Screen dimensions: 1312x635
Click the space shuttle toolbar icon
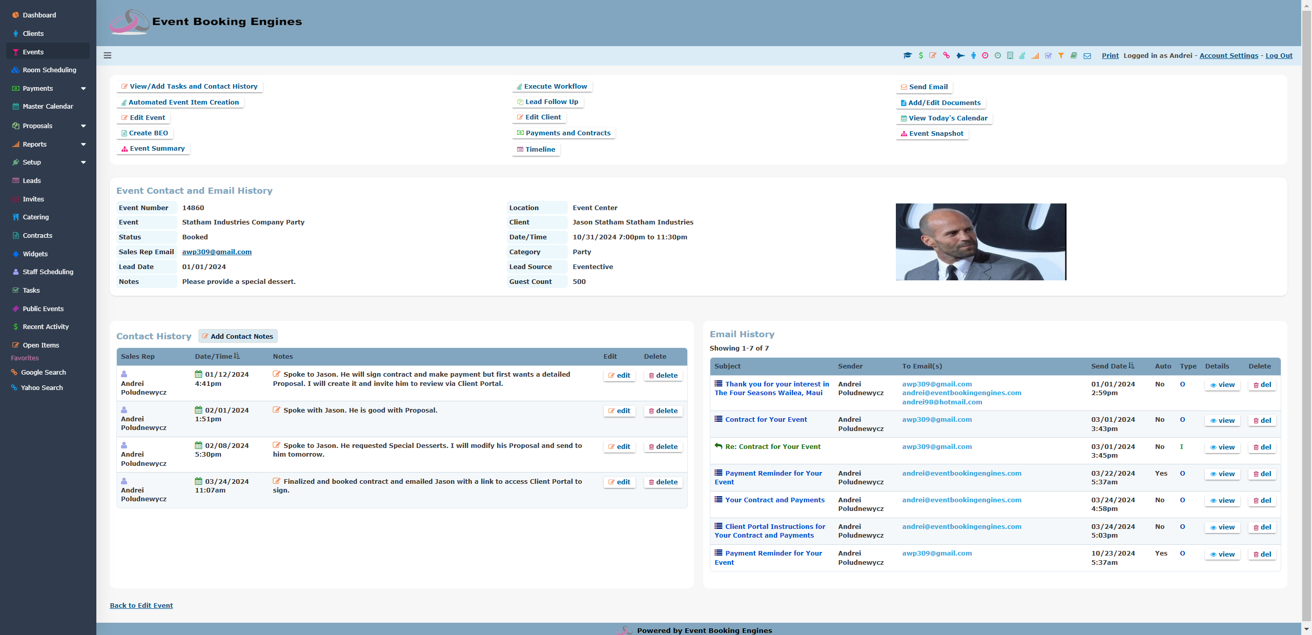coord(960,55)
